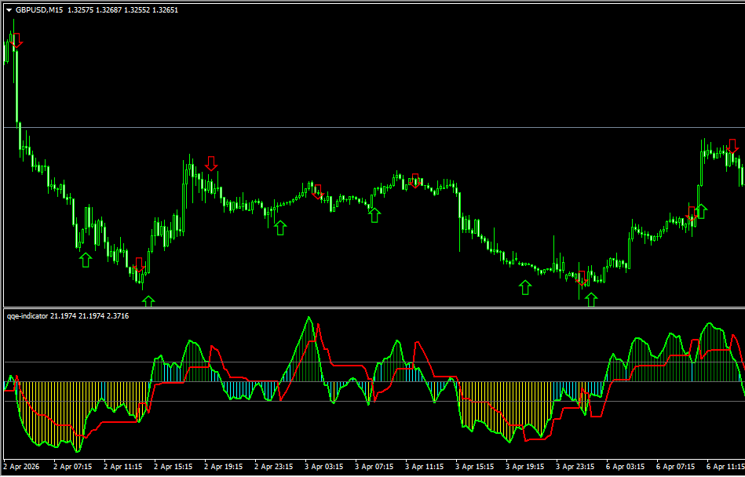Image resolution: width=745 pixels, height=477 pixels.
Task: Click the qqe-indicator label in the subwindow
Action: [27, 316]
